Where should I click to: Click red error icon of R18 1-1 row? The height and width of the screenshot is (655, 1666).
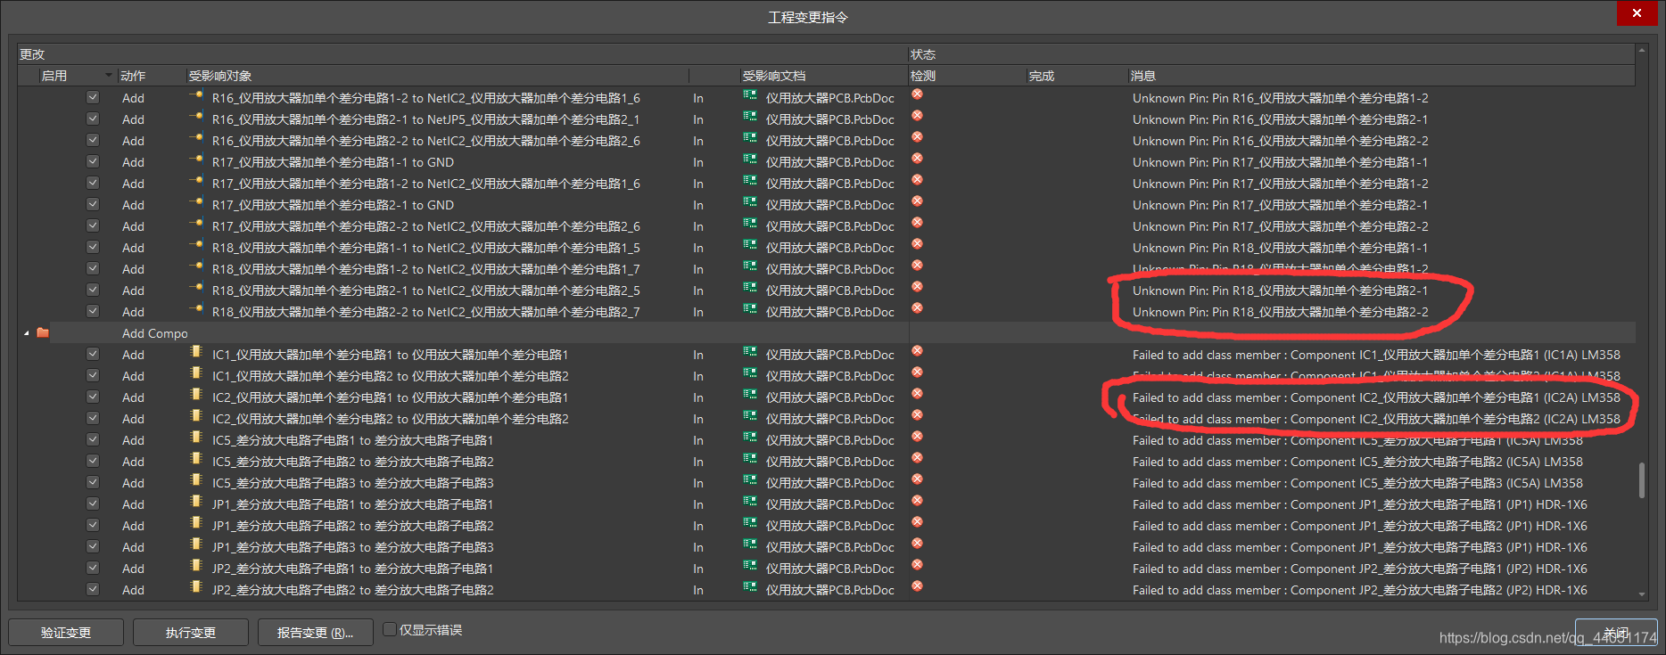(x=917, y=244)
